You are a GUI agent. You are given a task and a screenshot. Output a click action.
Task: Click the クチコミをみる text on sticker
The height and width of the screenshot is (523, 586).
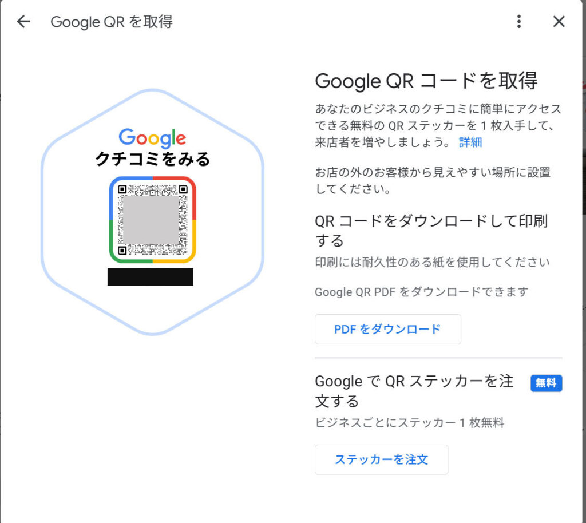coord(153,160)
